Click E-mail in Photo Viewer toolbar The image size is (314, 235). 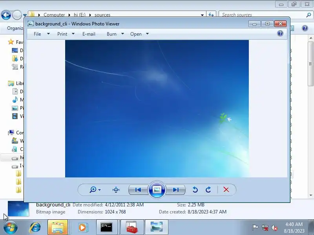[x=89, y=34]
